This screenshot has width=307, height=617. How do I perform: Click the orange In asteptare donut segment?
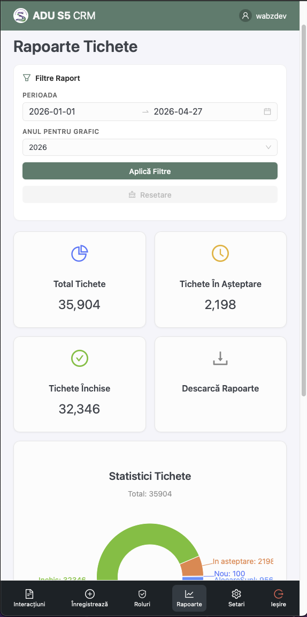[192, 567]
